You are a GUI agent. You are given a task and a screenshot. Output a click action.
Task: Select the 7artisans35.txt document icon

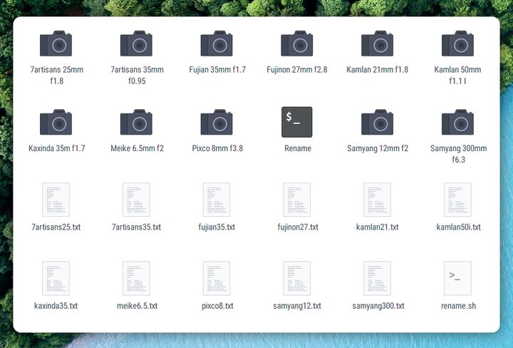pyautogui.click(x=136, y=200)
